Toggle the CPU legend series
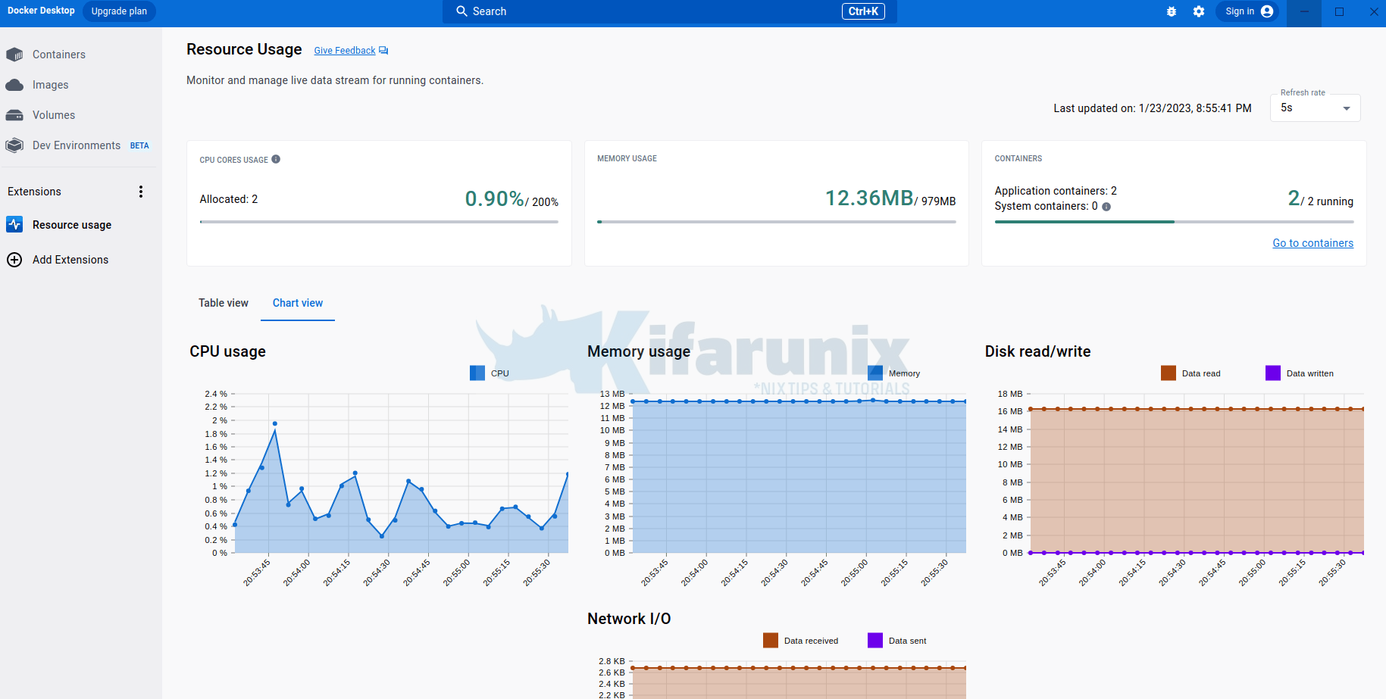The height and width of the screenshot is (699, 1386). [477, 373]
